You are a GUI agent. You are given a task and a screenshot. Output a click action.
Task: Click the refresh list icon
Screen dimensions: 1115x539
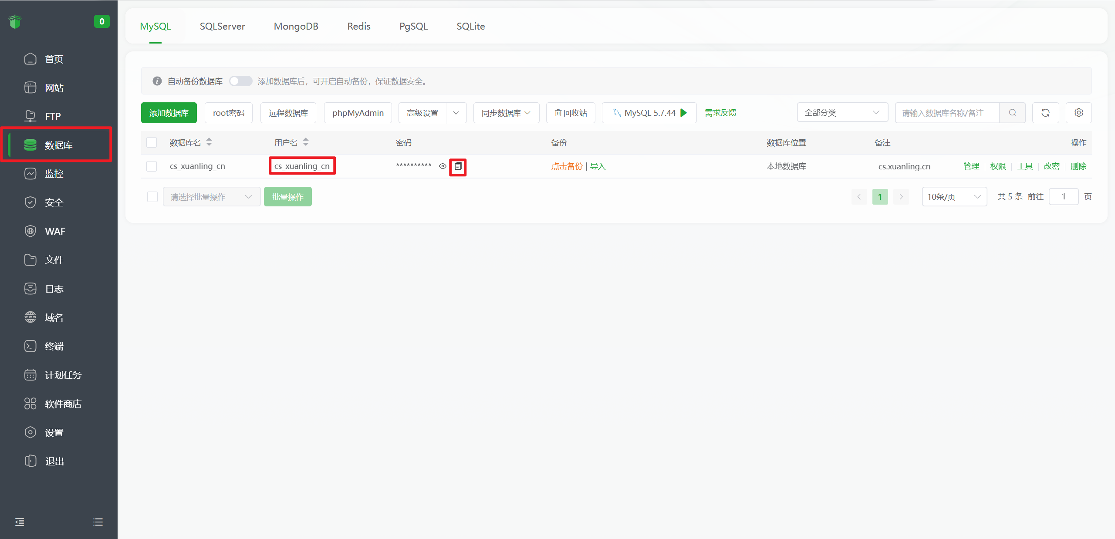click(x=1045, y=113)
